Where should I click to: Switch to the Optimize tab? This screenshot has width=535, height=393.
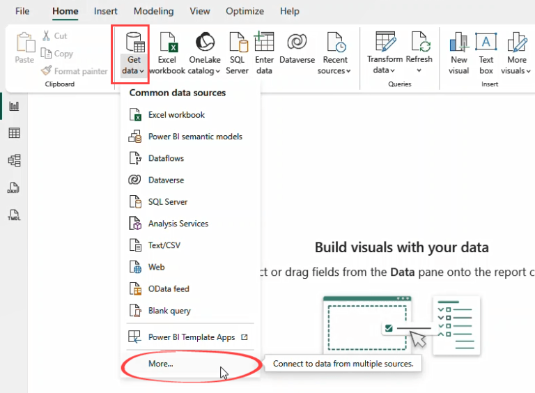[245, 11]
